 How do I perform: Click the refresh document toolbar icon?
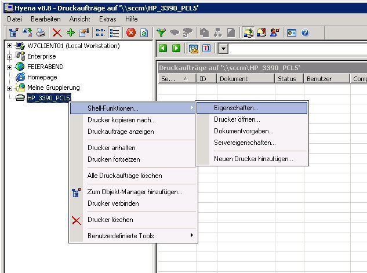click(144, 33)
